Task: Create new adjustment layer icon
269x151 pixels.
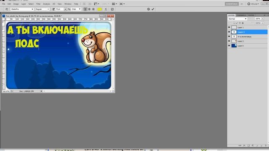Action: [253, 146]
